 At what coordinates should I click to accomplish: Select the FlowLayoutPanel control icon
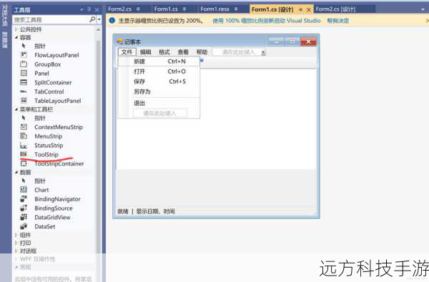point(24,55)
